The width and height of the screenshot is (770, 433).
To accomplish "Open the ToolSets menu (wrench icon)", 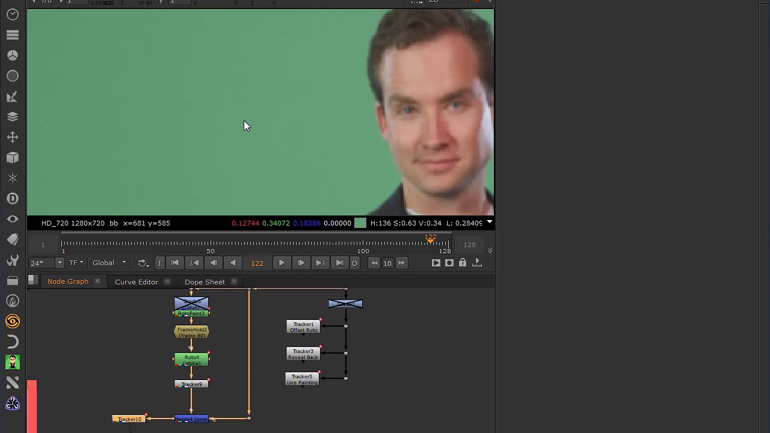I will pyautogui.click(x=13, y=260).
